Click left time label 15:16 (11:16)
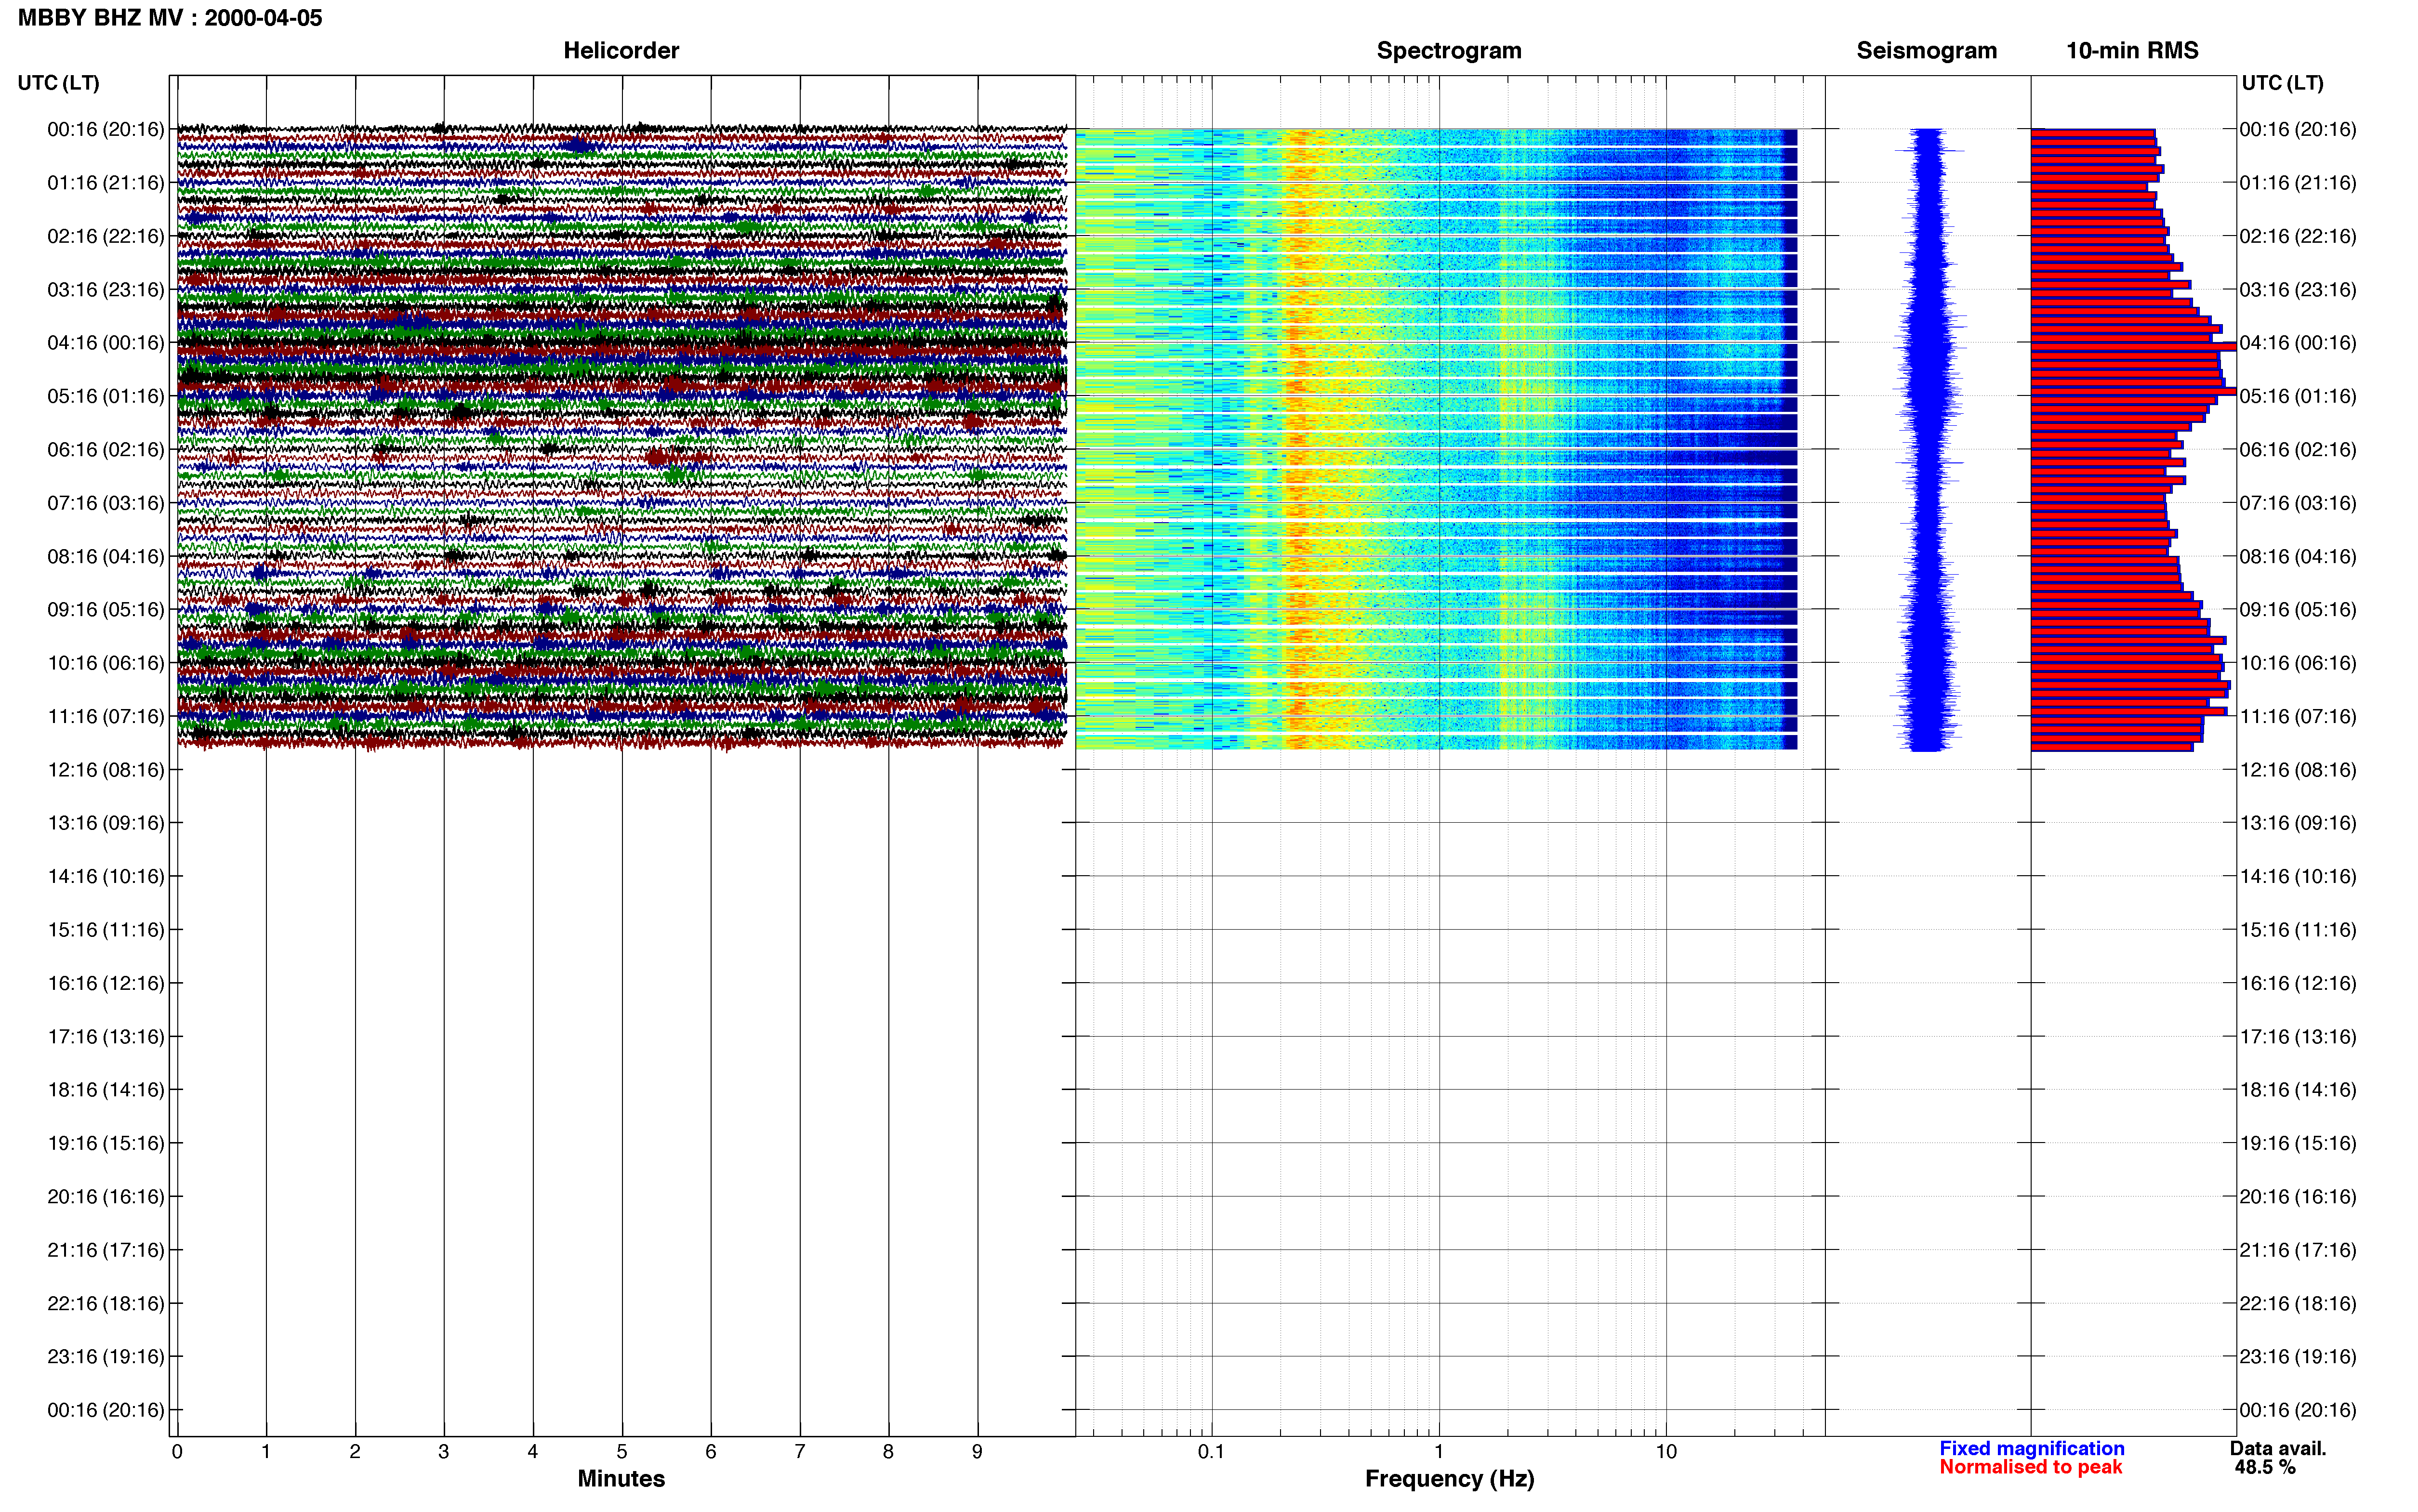Viewport: 2418px width, 1512px height. pos(106,929)
